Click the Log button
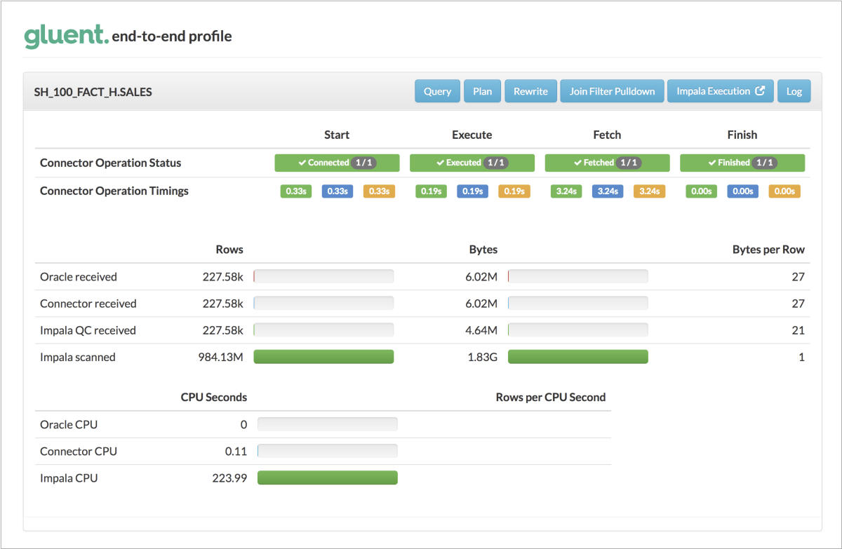 point(794,91)
